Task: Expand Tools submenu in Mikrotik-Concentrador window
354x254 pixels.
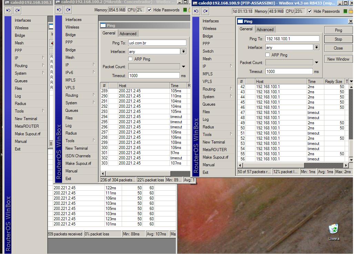Action: [94, 140]
